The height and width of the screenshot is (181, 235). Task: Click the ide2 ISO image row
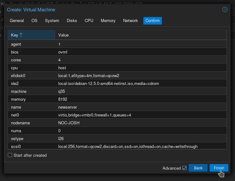pos(117,83)
